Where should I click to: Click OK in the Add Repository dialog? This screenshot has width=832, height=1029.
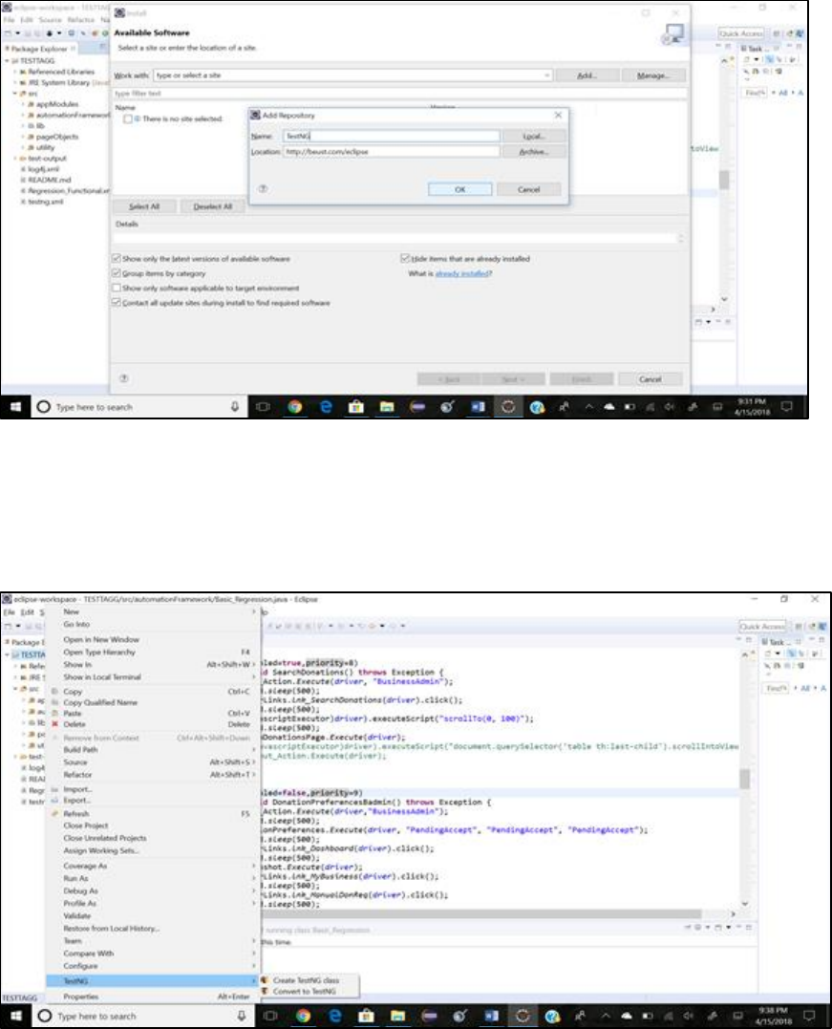point(460,189)
